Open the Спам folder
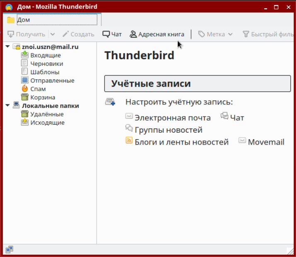Viewport: 296px width, 257px height. (38, 89)
